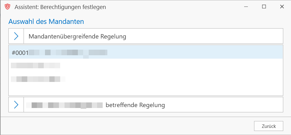Screen dimensions: 291x135
Task: Click the blue chevron beside Mandantenübergreifende Regelung
Action: pos(16,36)
